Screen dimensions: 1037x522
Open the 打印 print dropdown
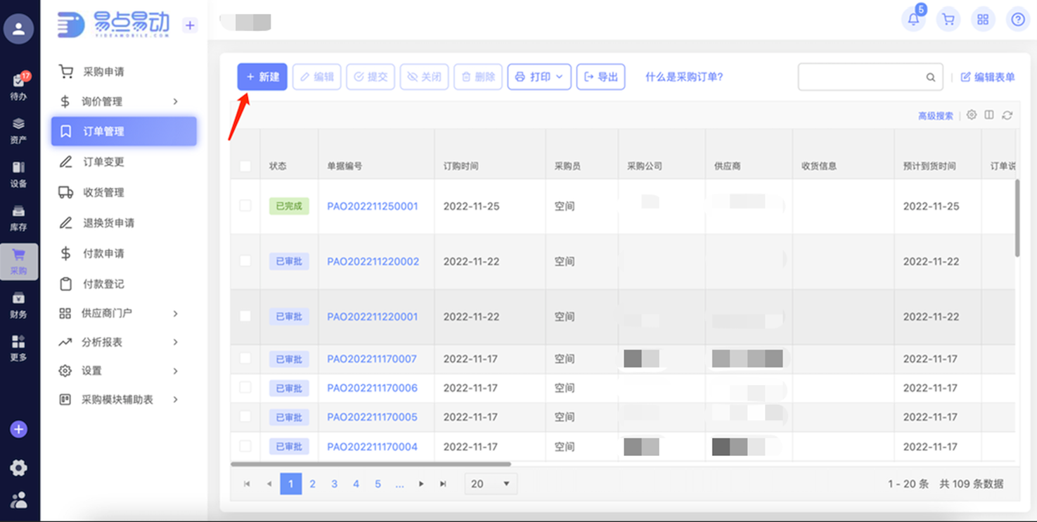[x=539, y=77]
